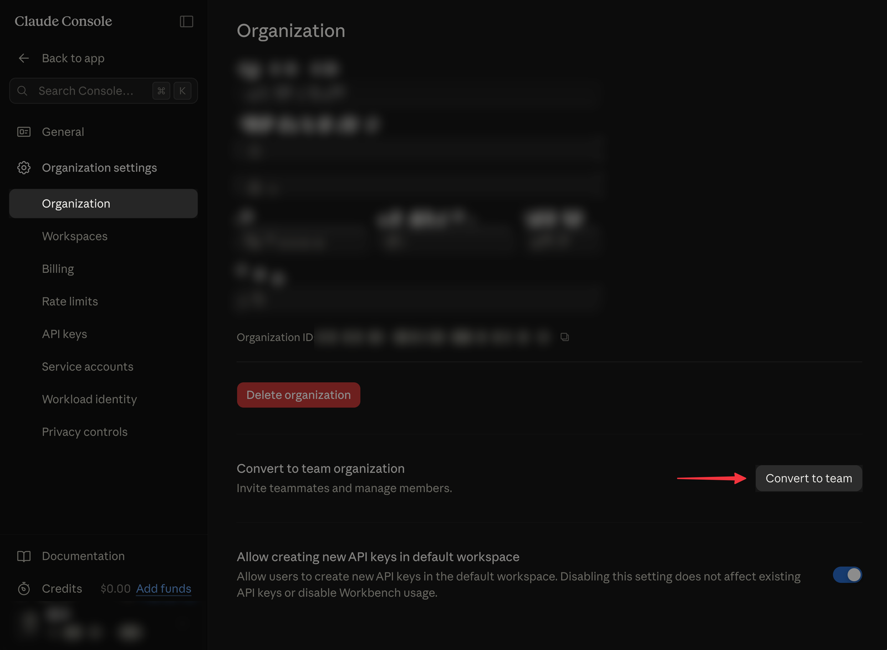Click the Convert to team button
The image size is (887, 650).
pos(809,478)
